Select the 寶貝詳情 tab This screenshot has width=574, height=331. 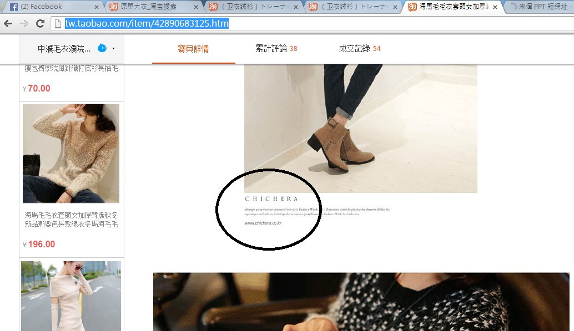[193, 49]
